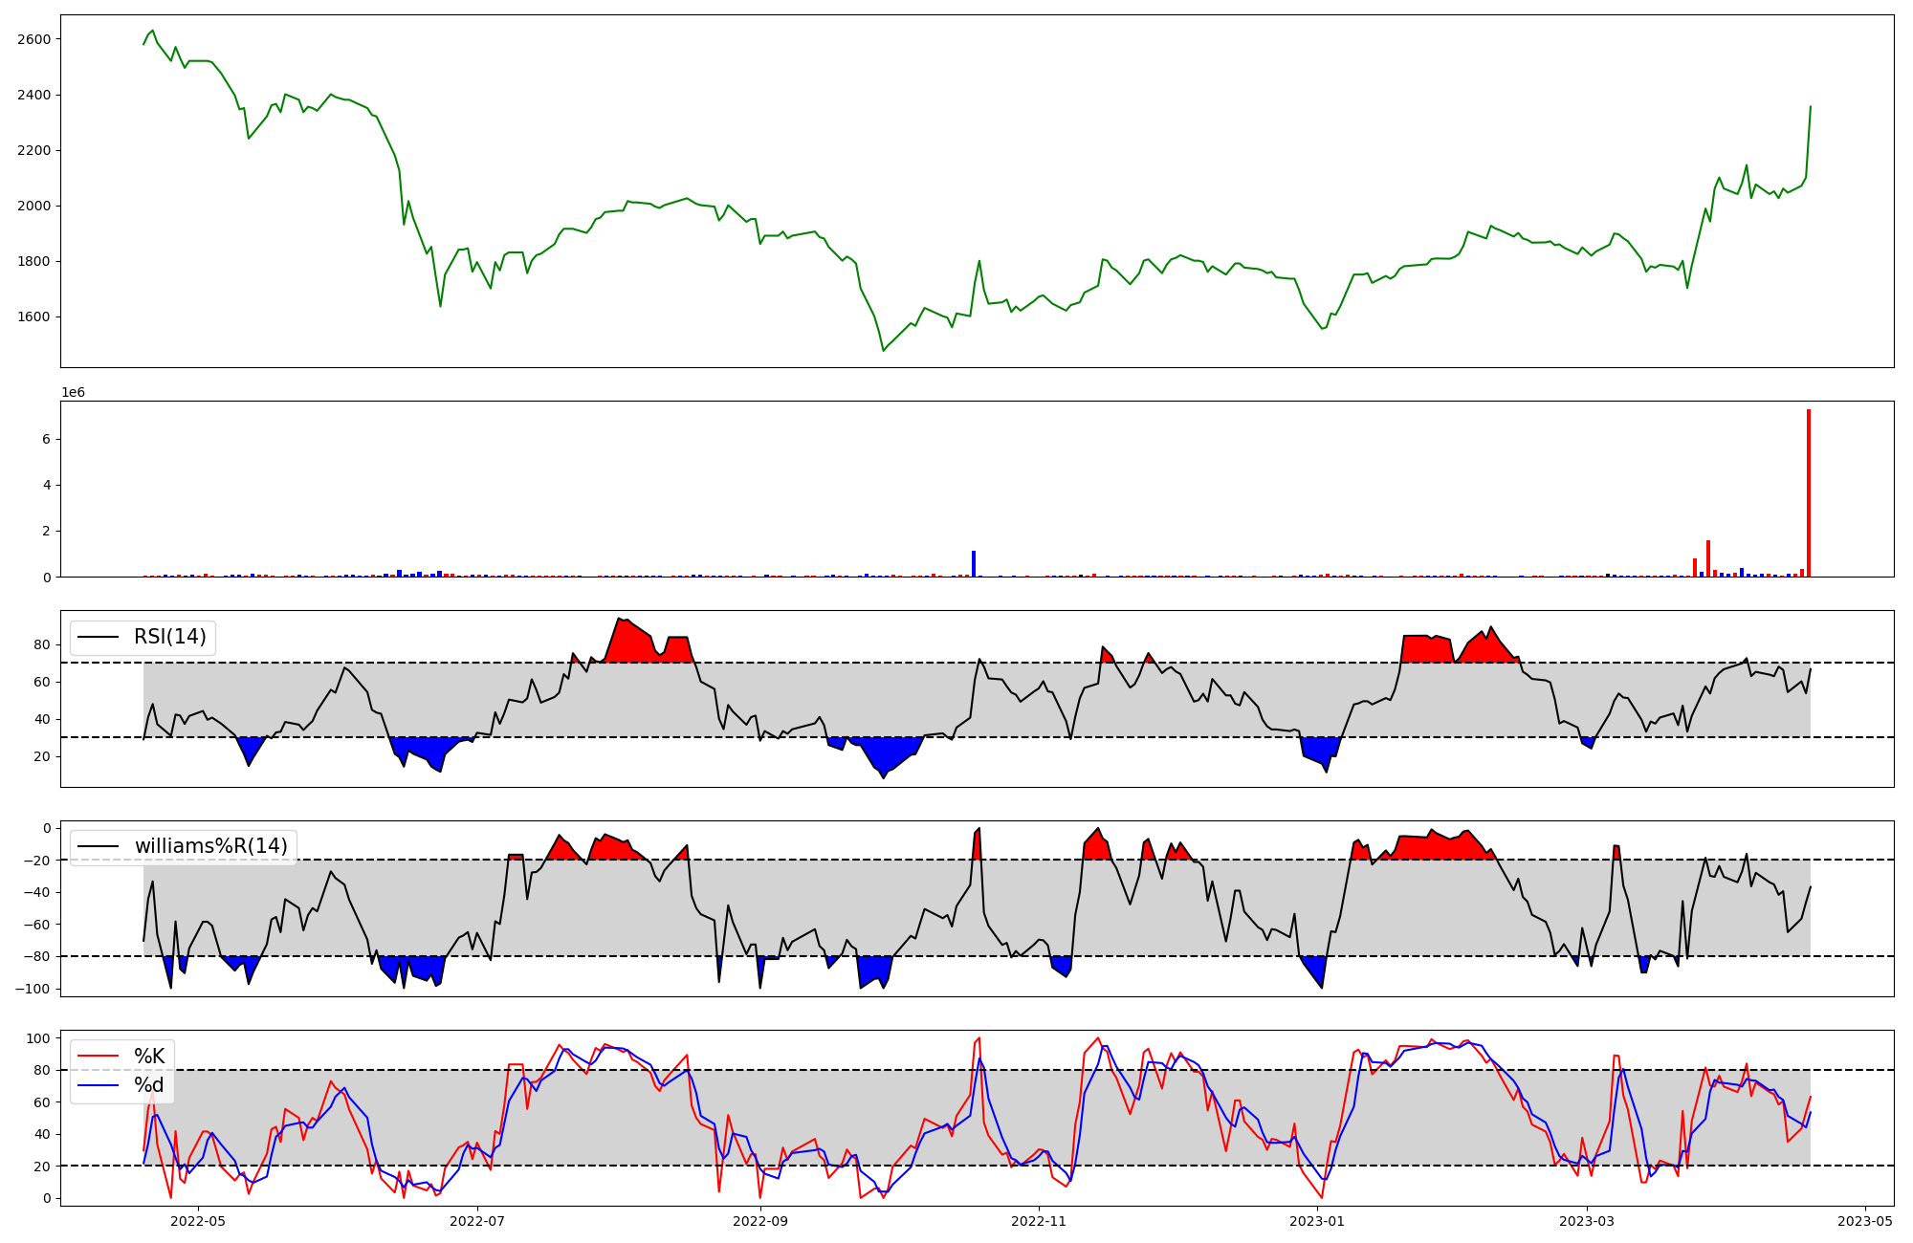Click the -20 tick on Williams %R axis
Screen dimensions: 1913x1243
coord(35,861)
